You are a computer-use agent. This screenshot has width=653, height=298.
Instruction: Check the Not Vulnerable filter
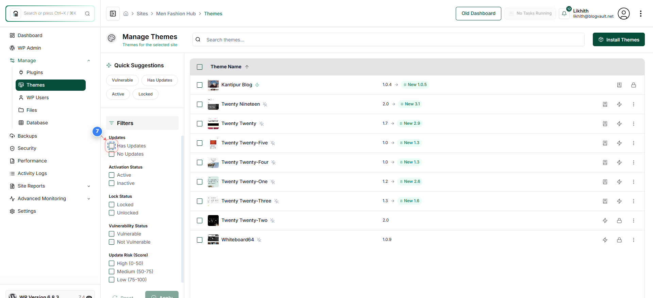click(112, 242)
